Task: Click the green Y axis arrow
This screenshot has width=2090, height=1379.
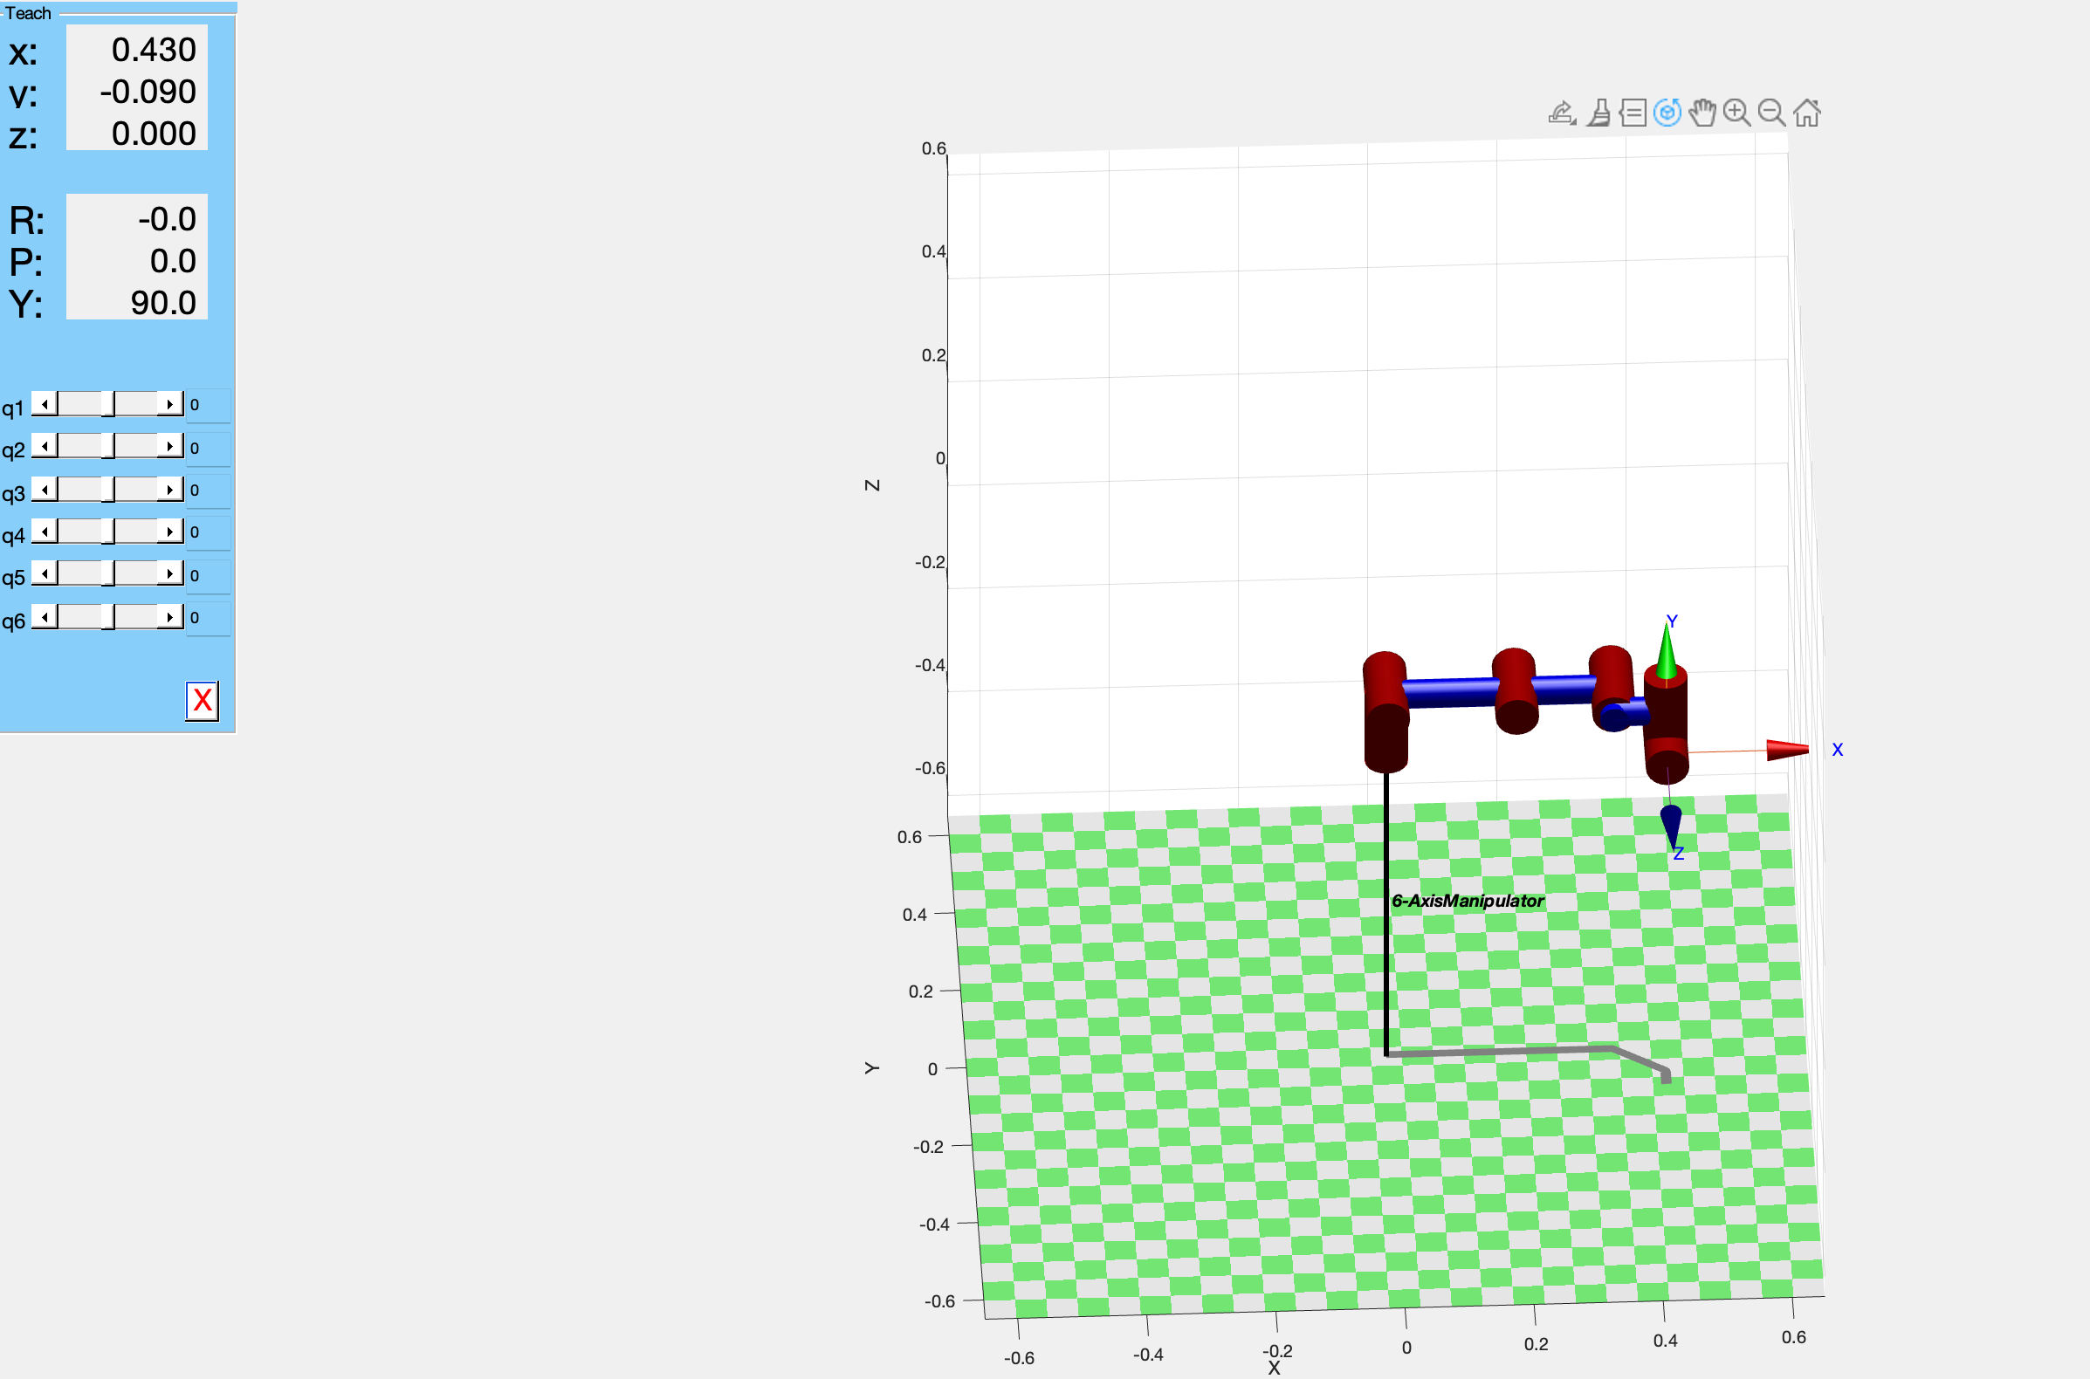Action: (1666, 652)
